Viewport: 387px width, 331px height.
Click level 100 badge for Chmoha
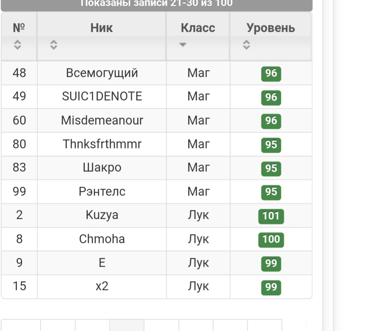[x=271, y=240]
